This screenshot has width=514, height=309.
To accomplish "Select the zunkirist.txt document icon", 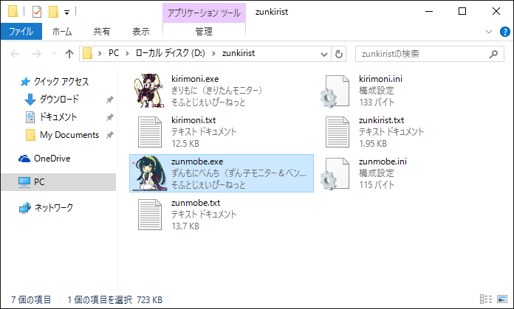I will 337,132.
